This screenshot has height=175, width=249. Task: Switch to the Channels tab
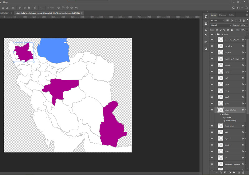[222, 15]
